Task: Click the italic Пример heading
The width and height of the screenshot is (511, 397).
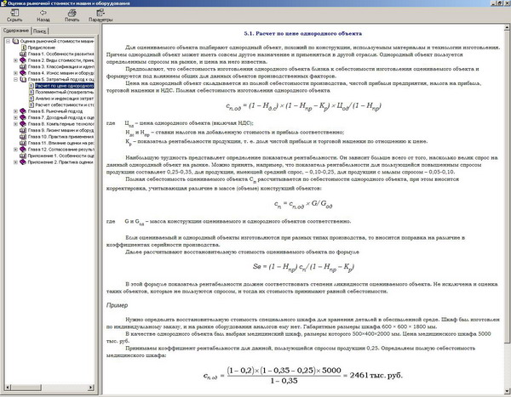Action: pyautogui.click(x=117, y=305)
